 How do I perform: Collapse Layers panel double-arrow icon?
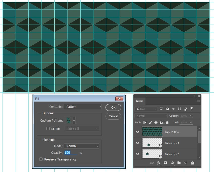[x=194, y=96]
